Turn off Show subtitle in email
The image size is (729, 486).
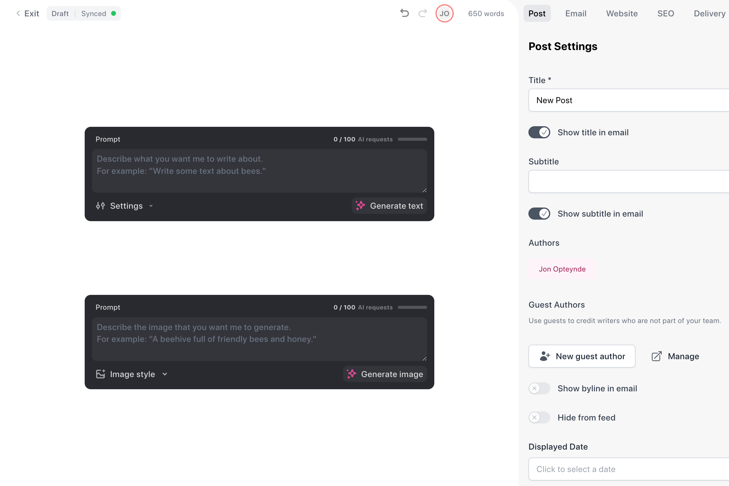[539, 214]
